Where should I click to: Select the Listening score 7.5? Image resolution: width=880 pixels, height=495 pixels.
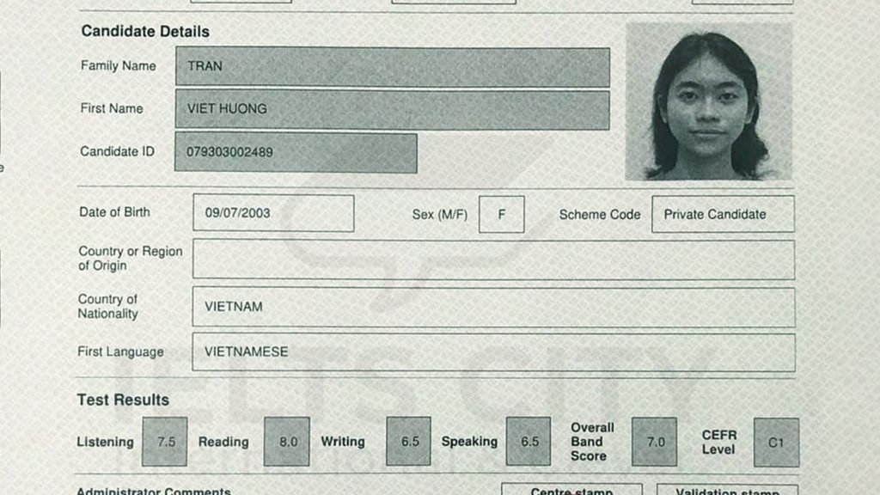coord(163,441)
